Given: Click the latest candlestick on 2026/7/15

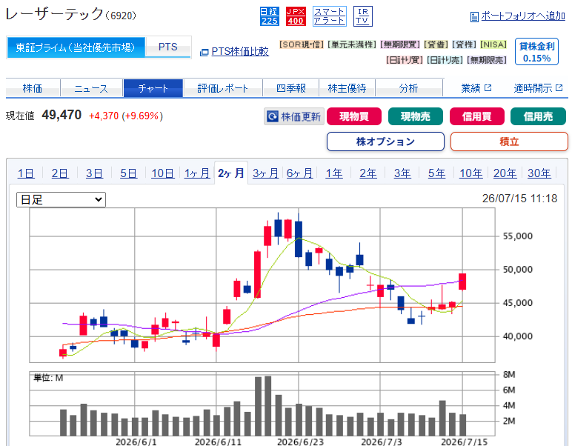Looking at the screenshot, I should 462,282.
